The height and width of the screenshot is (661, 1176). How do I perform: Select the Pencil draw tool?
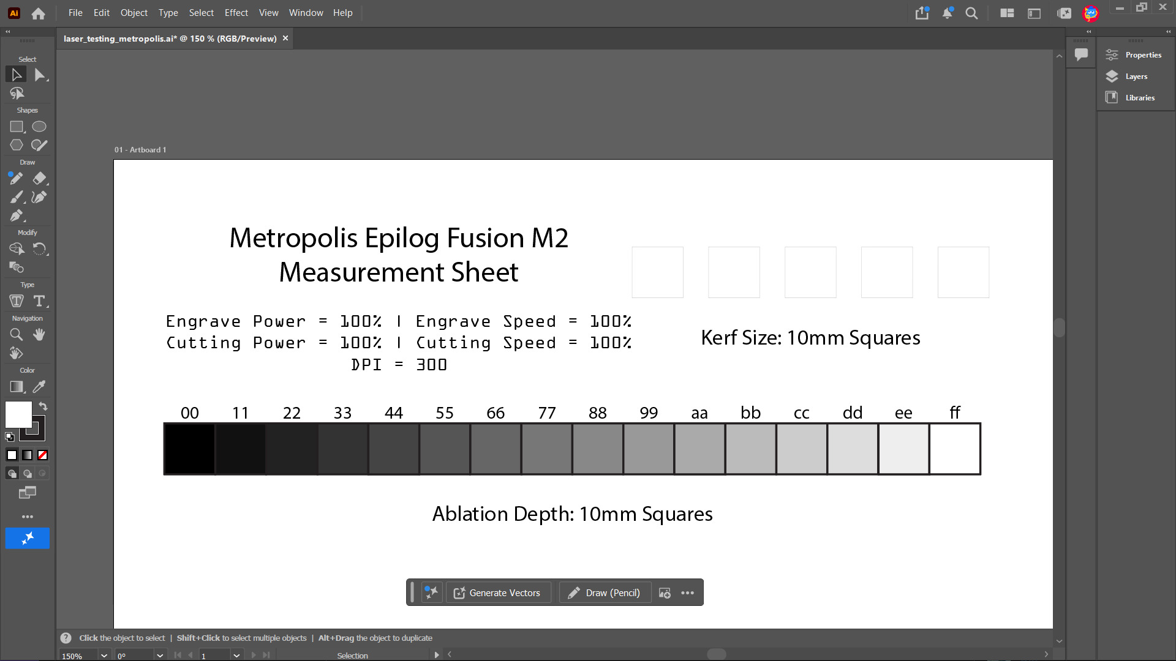coord(17,179)
